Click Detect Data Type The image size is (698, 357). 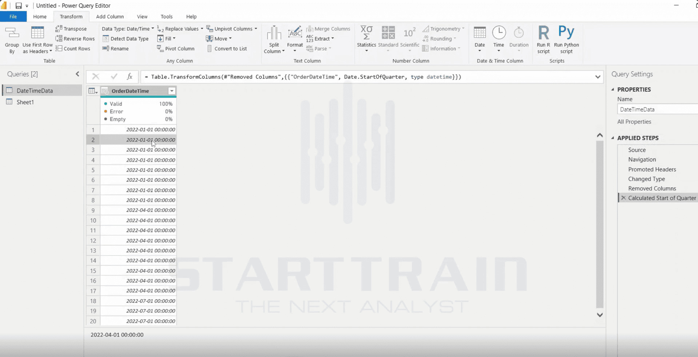click(125, 39)
